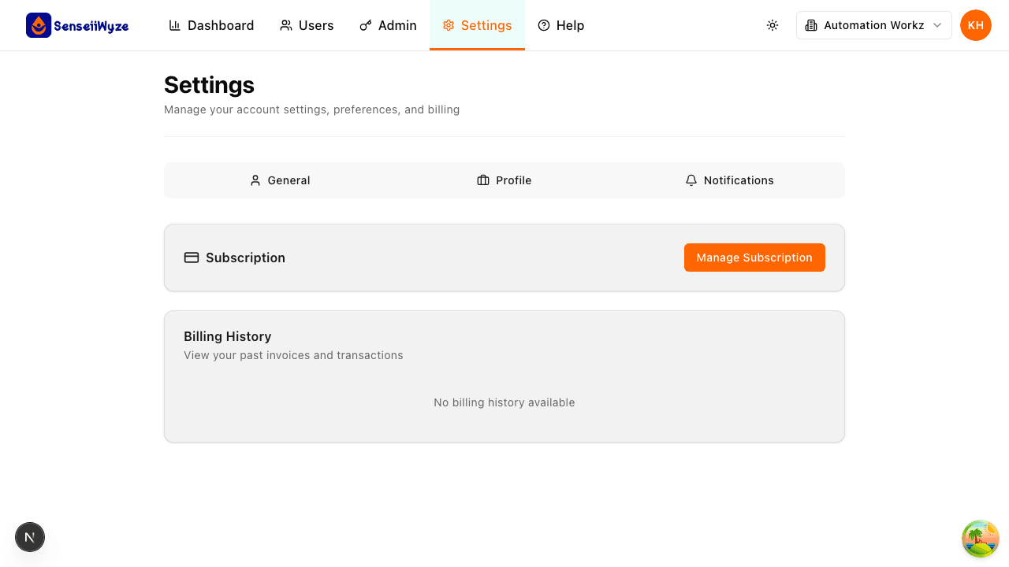The height and width of the screenshot is (567, 1009).
Task: Click 'No billing history available' text
Action: pos(504,402)
